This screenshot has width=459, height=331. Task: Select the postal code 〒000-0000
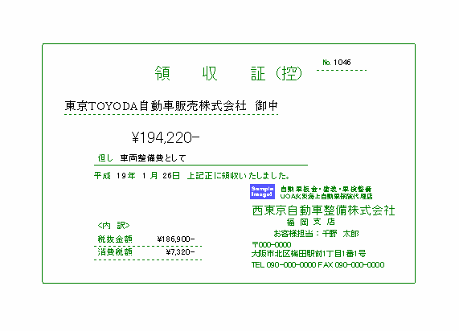click(272, 245)
